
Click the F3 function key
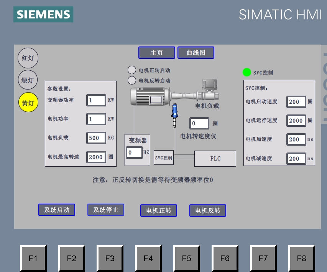(x=110, y=259)
